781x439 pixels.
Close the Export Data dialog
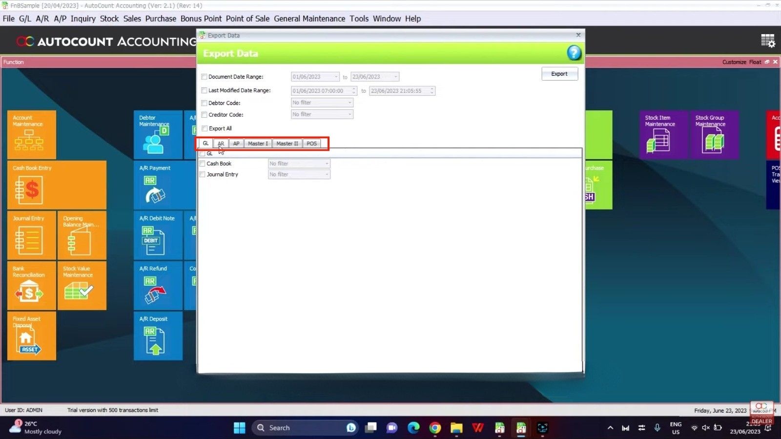tap(578, 35)
